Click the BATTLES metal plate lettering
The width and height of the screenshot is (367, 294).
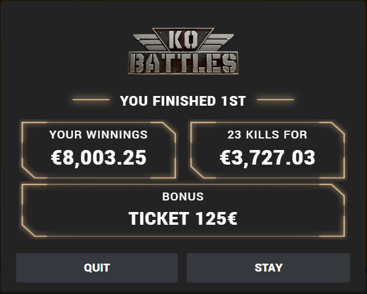(x=183, y=63)
